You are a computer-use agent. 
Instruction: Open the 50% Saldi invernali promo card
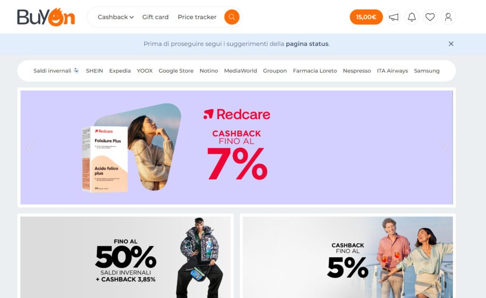125,257
